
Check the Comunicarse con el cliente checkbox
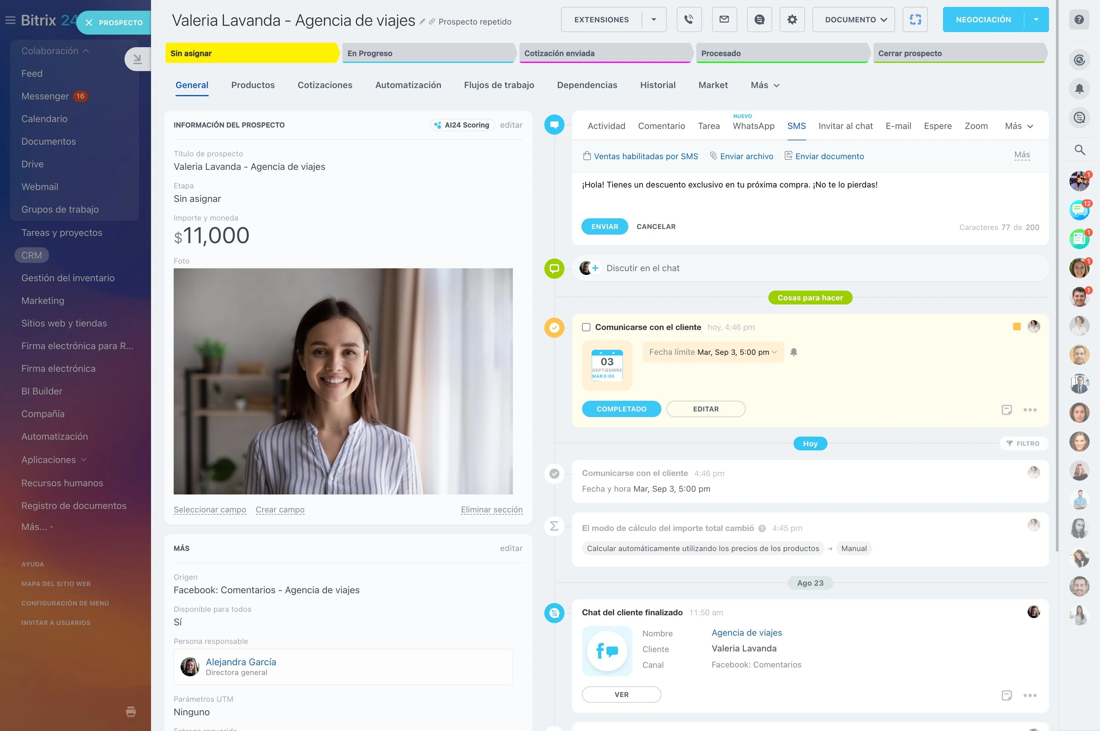[x=586, y=327]
